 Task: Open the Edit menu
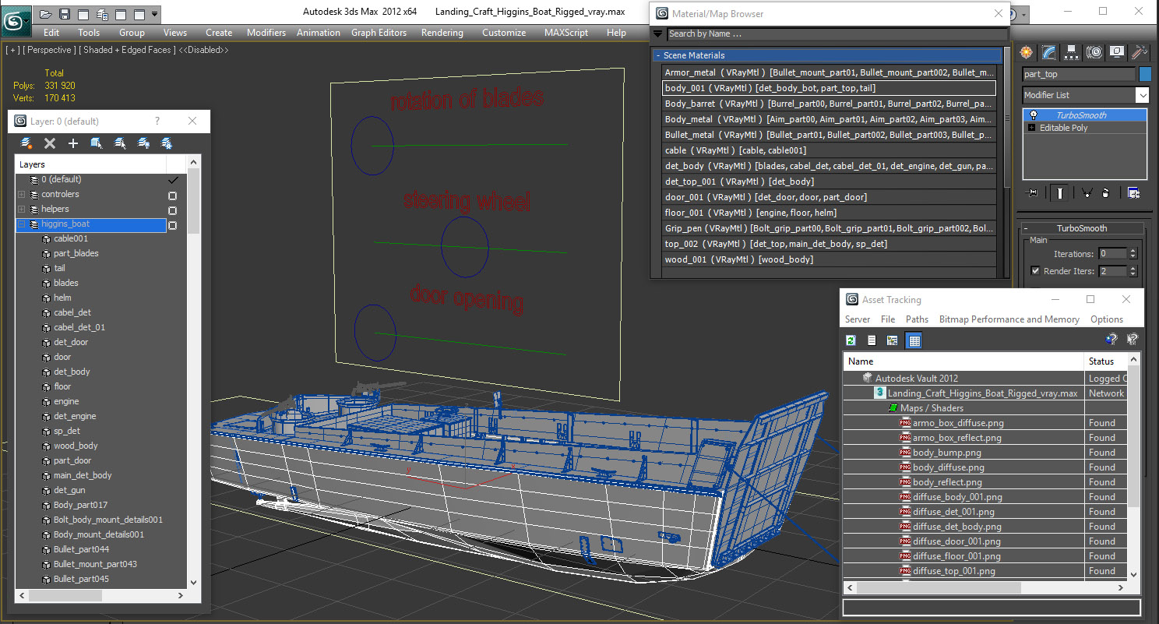51,33
